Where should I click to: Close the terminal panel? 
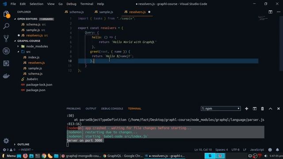coord(279,109)
